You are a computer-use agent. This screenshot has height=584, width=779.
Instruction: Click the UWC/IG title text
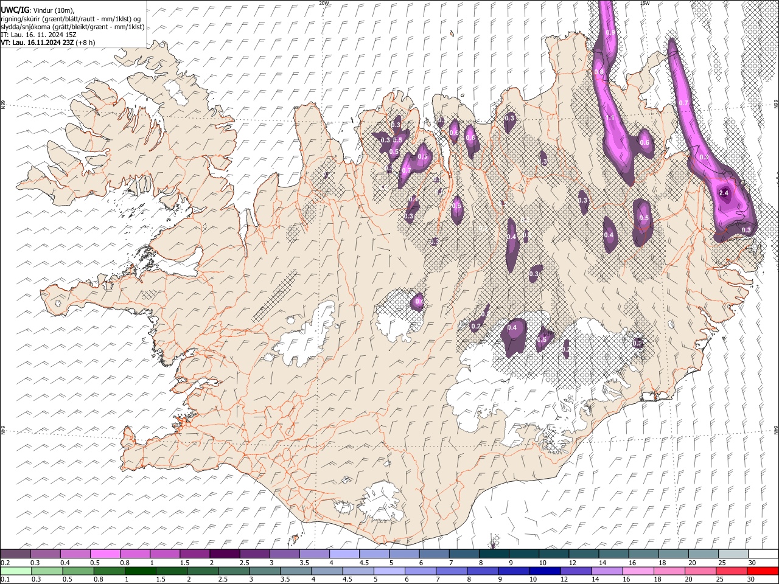15,9
